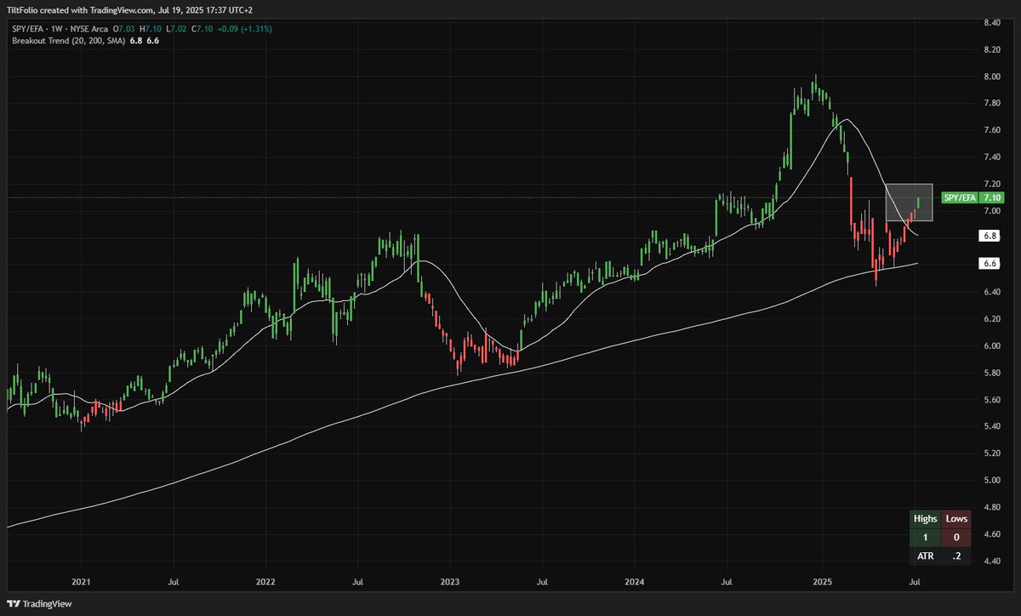Viewport: 1021px width, 616px height.
Task: Click the Lows header cell in the table
Action: (x=956, y=518)
